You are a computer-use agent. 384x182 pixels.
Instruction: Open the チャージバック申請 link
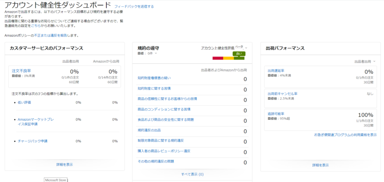pos(33,141)
